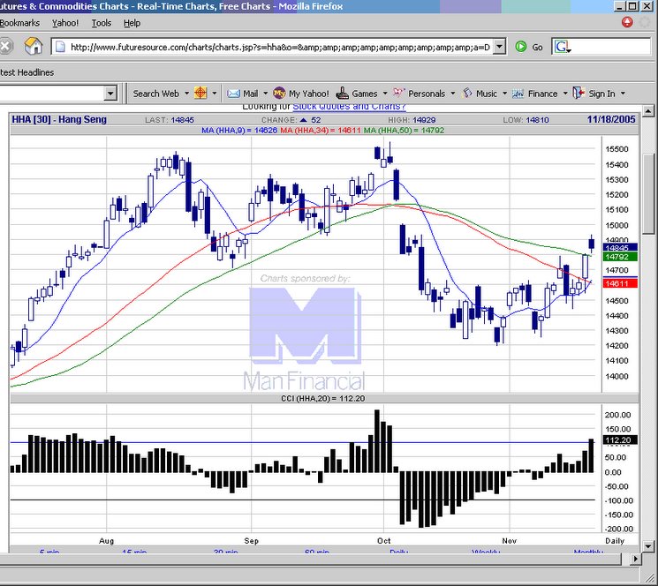Click the Sign In text button
The height and width of the screenshot is (586, 658).
(601, 94)
